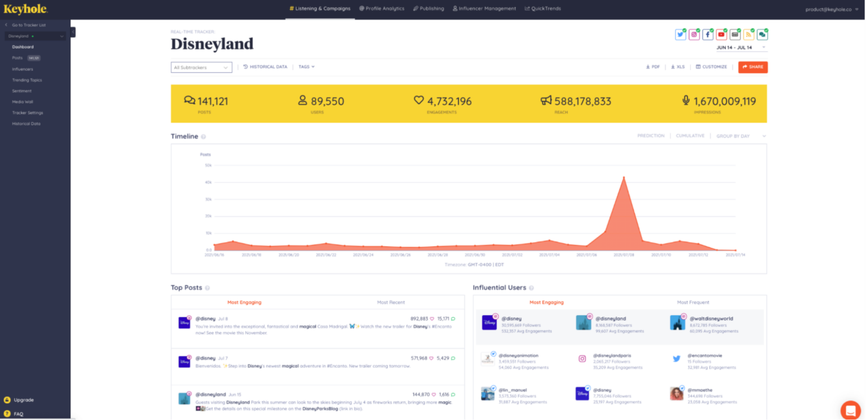Click the Timeline help question mark icon
Viewport: 866px width, 420px height.
[204, 136]
